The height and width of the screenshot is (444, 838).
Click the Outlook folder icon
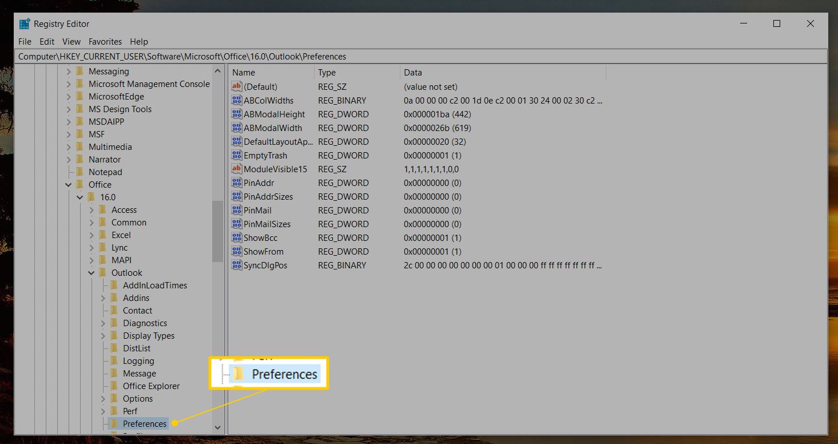click(x=102, y=272)
